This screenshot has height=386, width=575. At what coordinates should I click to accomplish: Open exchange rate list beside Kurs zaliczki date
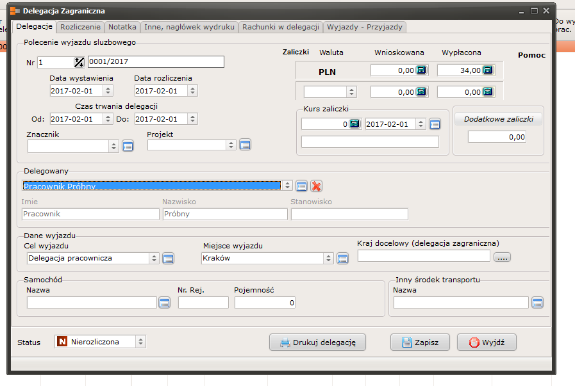(x=435, y=125)
